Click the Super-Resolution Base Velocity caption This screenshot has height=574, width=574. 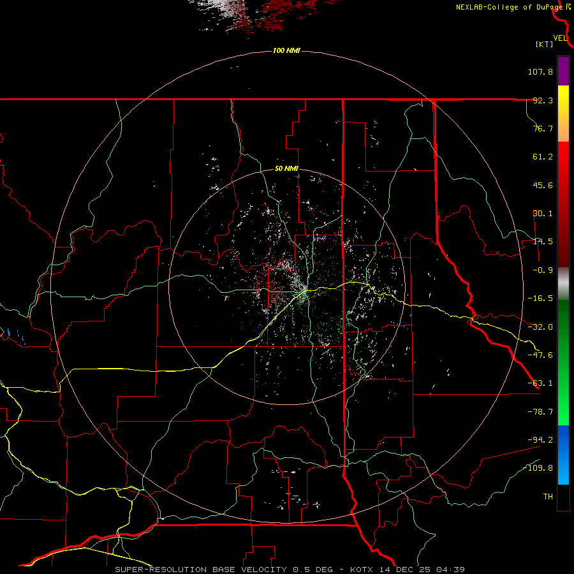point(290,570)
